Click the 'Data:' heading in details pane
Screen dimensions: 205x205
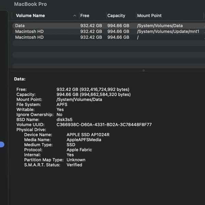(x=20, y=79)
